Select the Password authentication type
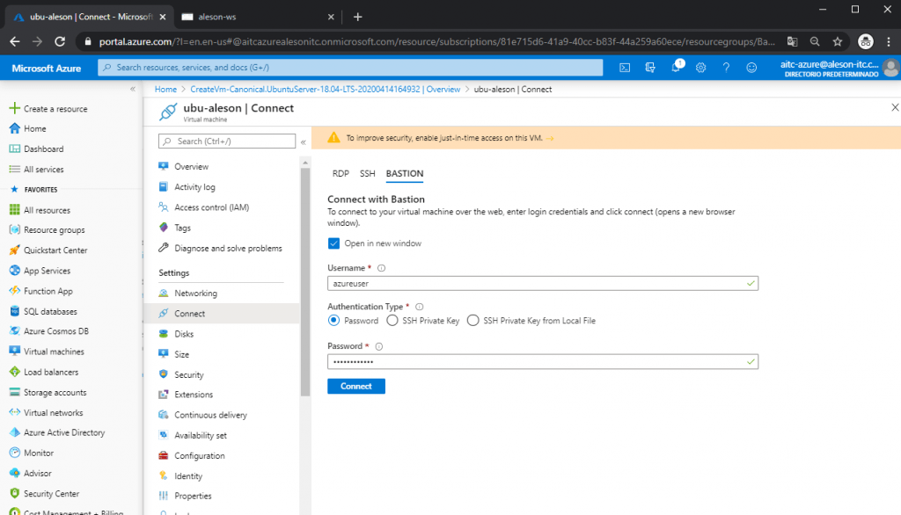This screenshot has width=901, height=515. [333, 321]
